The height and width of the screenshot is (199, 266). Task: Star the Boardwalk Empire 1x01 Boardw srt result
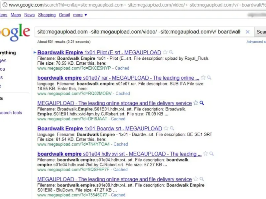point(166,128)
